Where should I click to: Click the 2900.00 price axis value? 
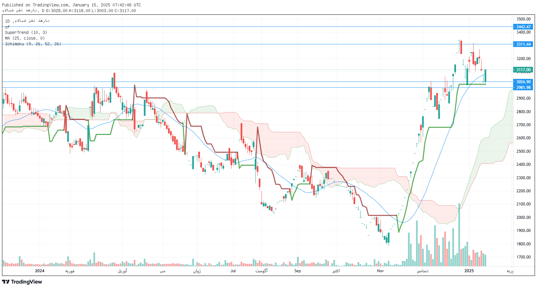524,98
